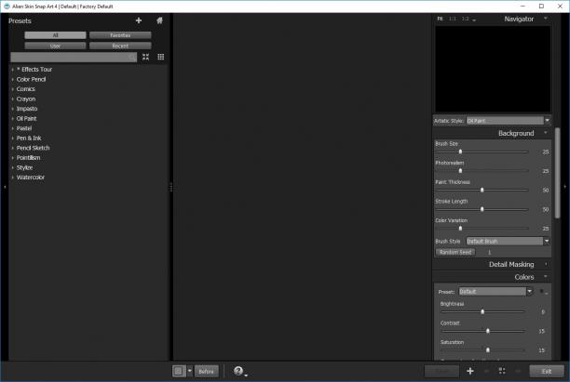This screenshot has height=382, width=570.
Task: Click Brush Size slider handle
Action: [x=460, y=151]
